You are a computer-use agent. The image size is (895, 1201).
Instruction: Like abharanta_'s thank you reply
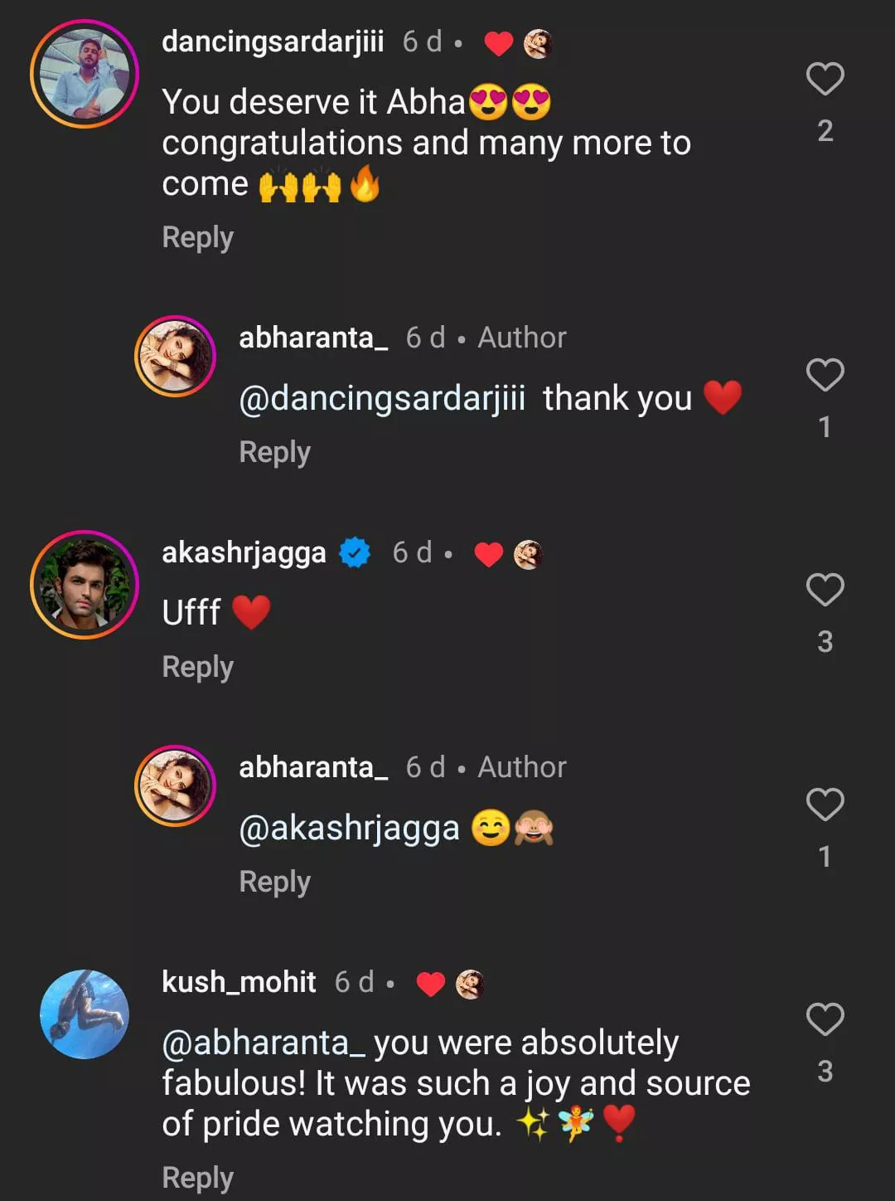point(825,376)
